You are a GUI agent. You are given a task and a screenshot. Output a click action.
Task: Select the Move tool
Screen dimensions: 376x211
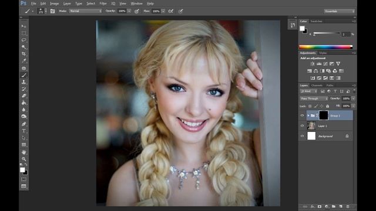(23, 26)
